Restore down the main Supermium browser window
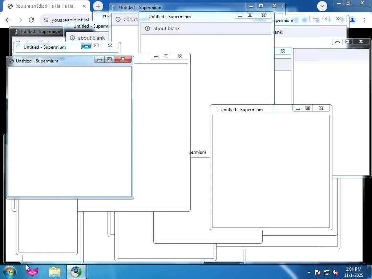This screenshot has height=279, width=372. pos(348,3)
